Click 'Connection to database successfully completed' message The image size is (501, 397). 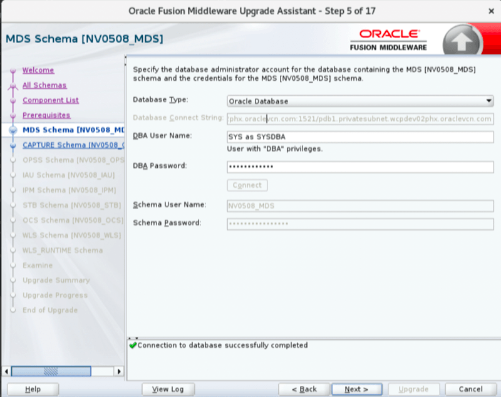222,345
